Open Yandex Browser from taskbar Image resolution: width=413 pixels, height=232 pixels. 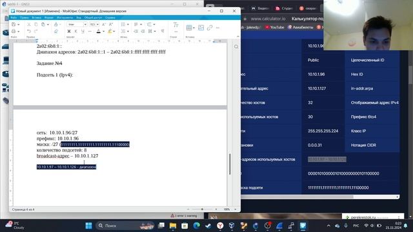click(x=220, y=226)
